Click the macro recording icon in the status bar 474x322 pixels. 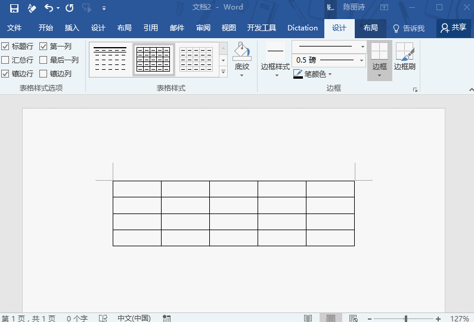(x=166, y=318)
